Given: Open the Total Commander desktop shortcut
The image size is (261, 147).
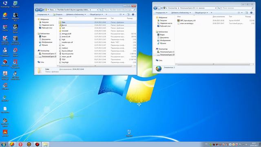Looking at the screenshot, I should tap(5, 52).
